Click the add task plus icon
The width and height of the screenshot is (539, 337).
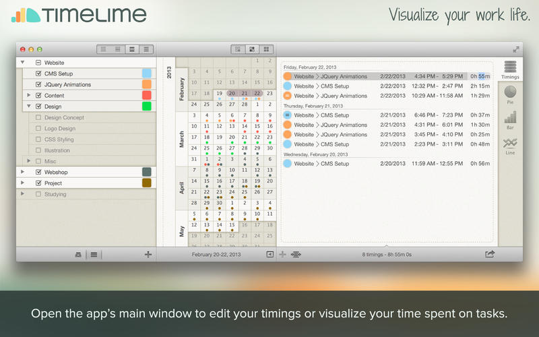(148, 255)
